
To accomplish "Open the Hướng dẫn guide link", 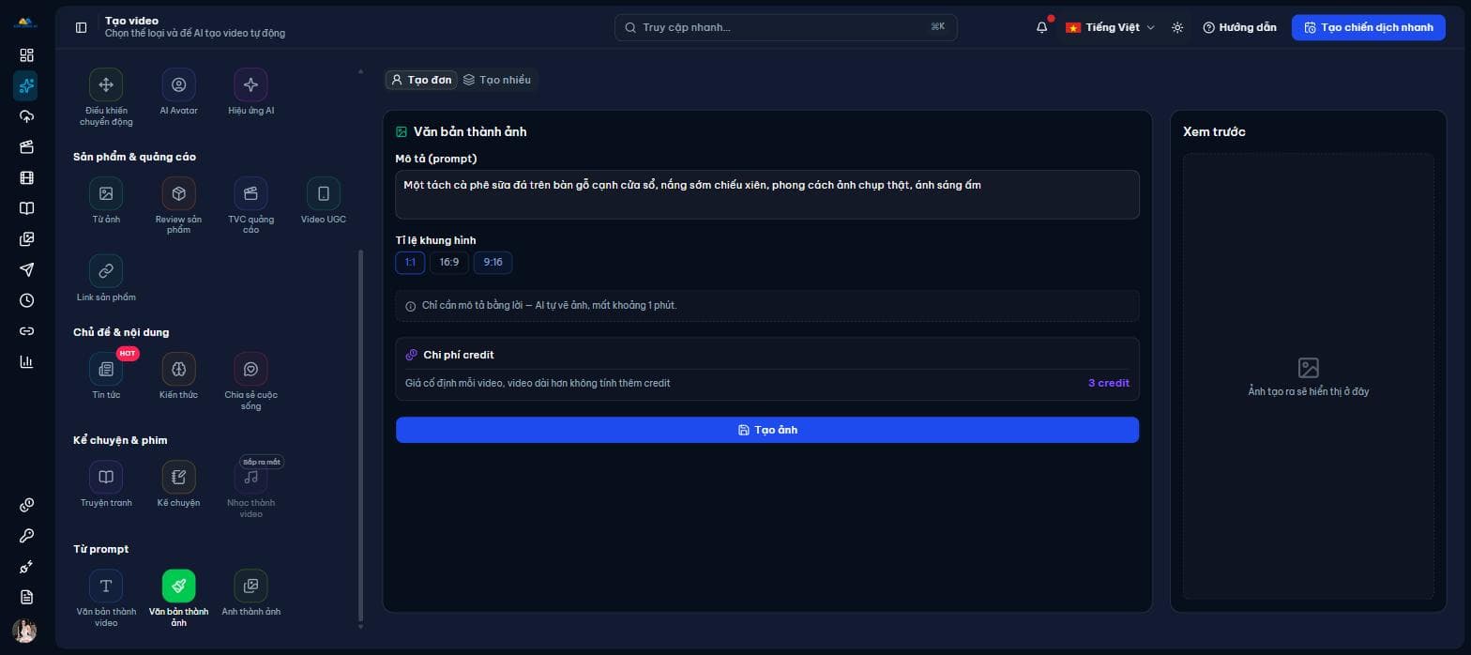I will [1239, 27].
